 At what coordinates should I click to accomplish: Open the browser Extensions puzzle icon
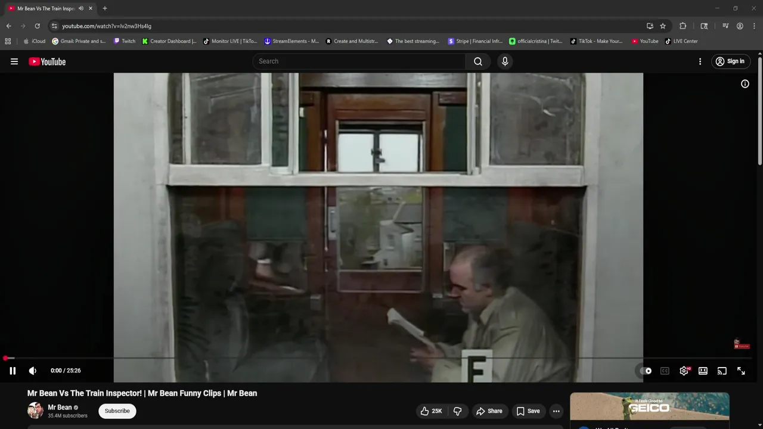(x=683, y=26)
